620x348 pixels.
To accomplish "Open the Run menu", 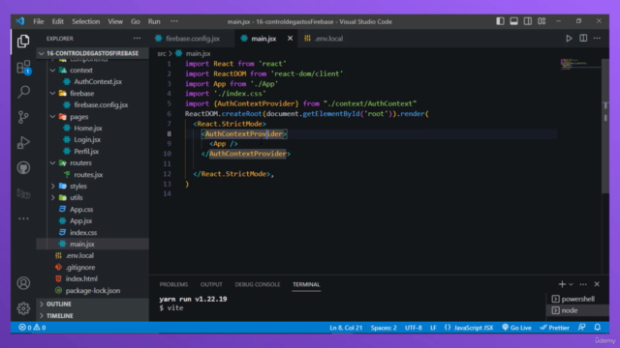I will [x=154, y=21].
